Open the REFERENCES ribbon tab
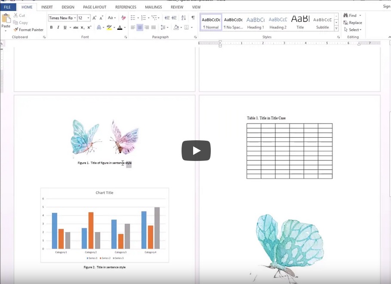 [126, 7]
